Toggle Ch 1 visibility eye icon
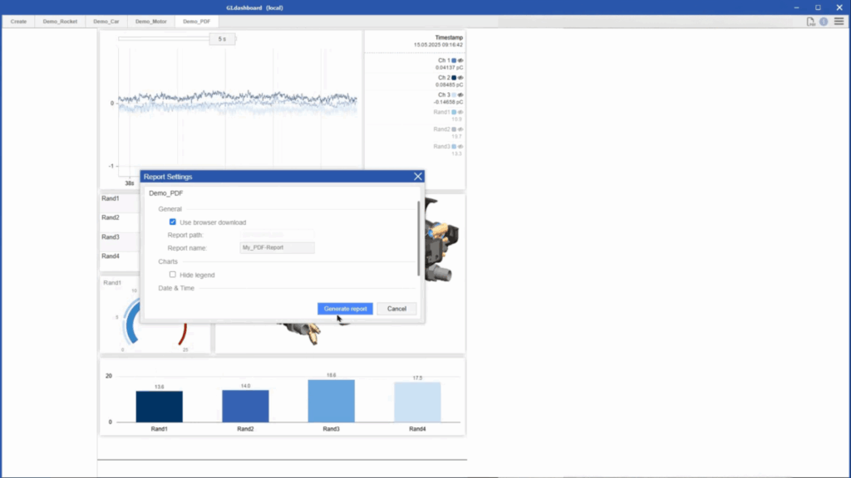This screenshot has height=478, width=851. click(460, 61)
